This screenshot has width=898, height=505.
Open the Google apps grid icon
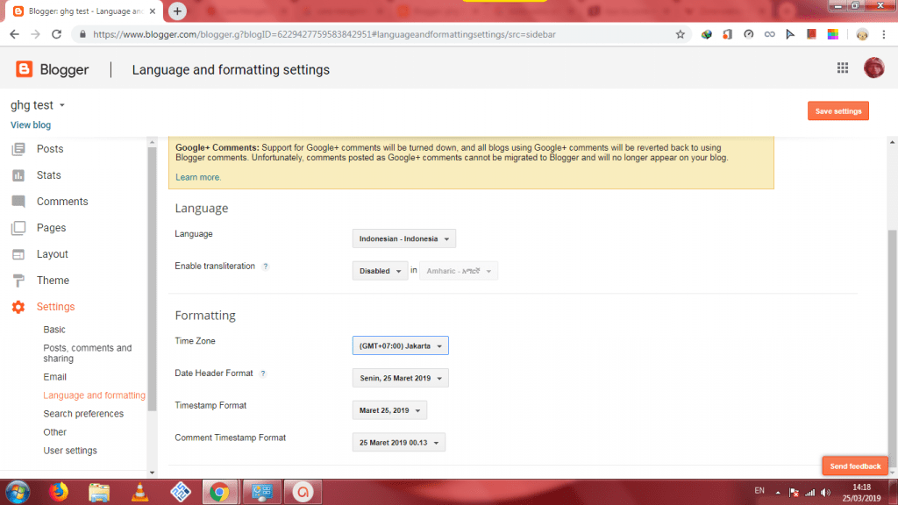pos(843,68)
